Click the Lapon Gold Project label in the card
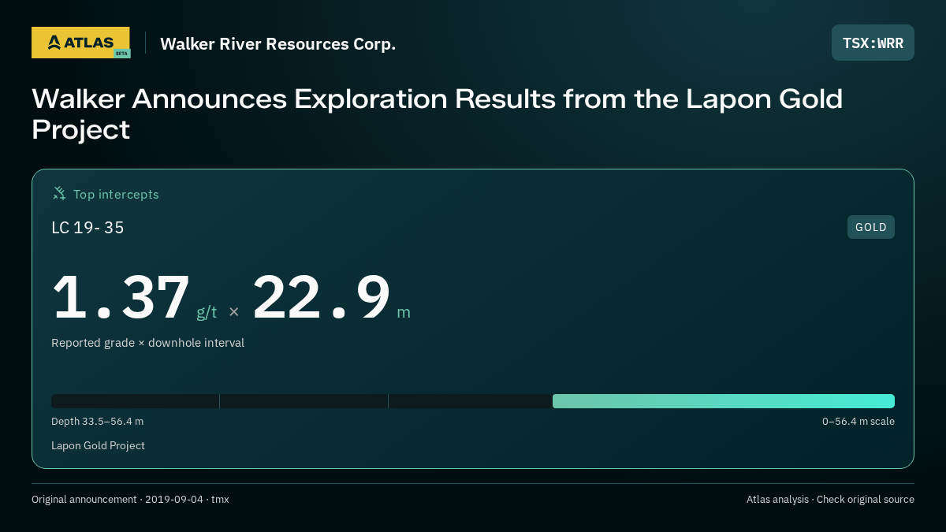 (x=98, y=445)
